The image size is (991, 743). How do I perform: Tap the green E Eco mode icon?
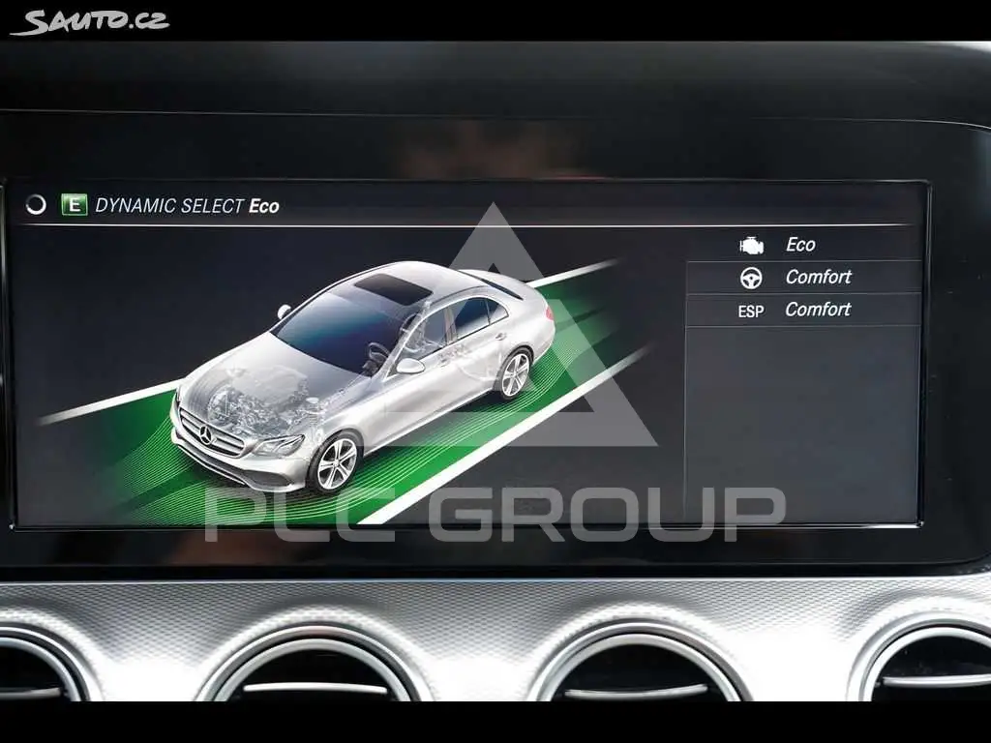74,205
